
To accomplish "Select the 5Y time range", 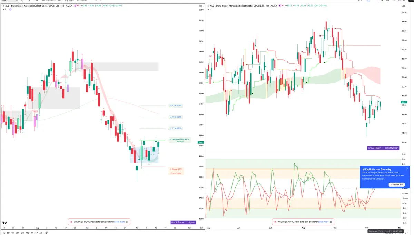I will coord(37,233).
